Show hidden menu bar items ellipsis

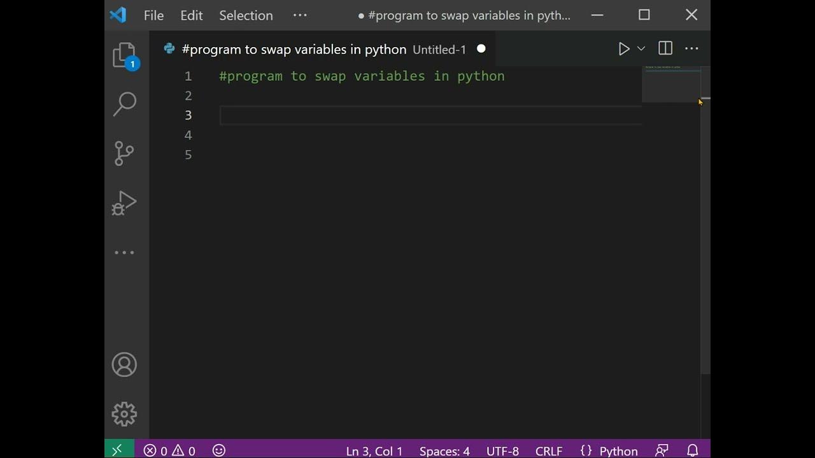pos(300,15)
